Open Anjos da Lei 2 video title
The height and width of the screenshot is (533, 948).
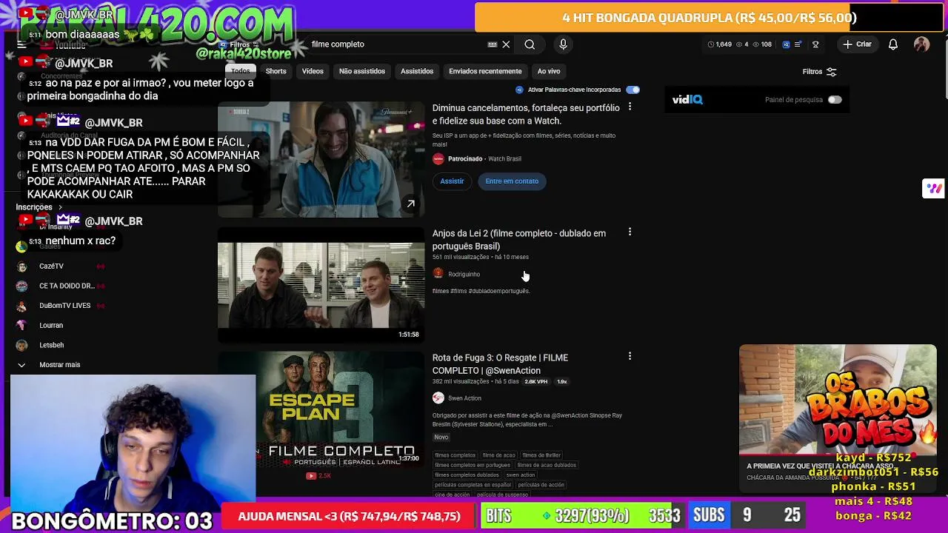[519, 240]
